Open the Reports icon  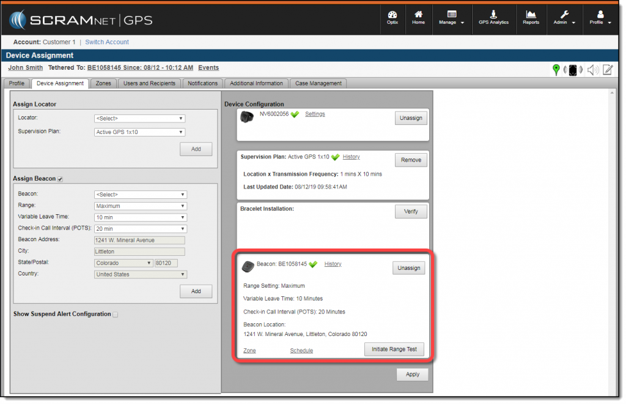point(531,18)
